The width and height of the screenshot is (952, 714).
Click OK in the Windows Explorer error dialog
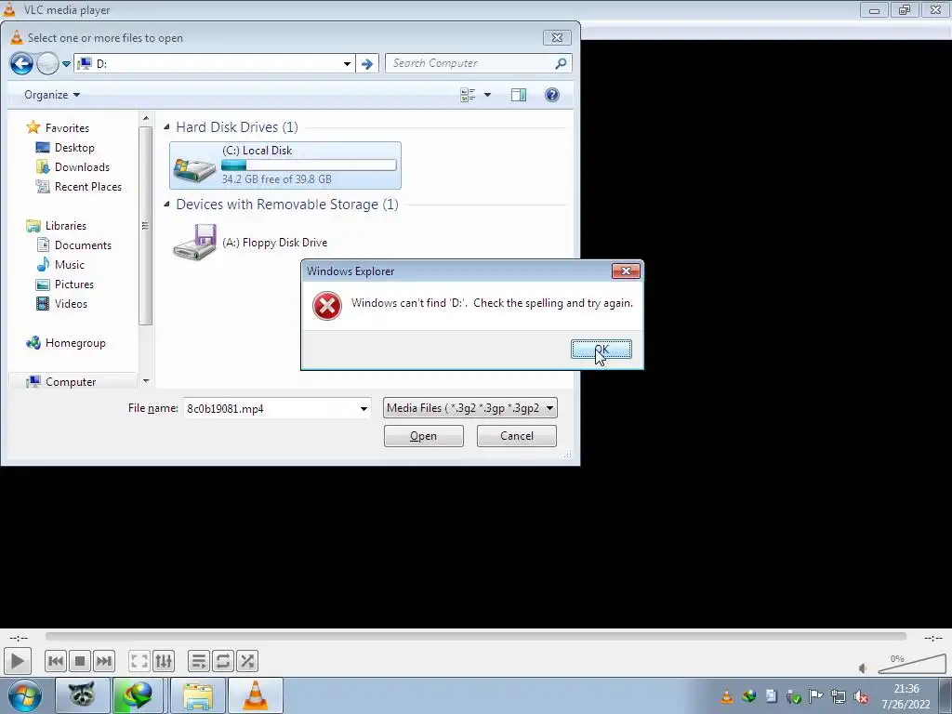click(x=602, y=350)
